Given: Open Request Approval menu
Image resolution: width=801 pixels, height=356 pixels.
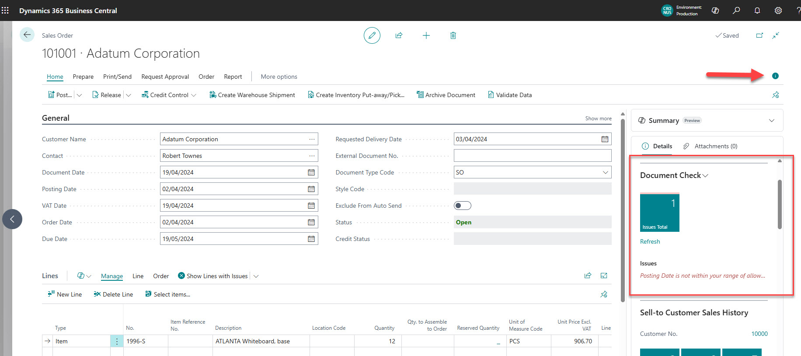Looking at the screenshot, I should 165,77.
